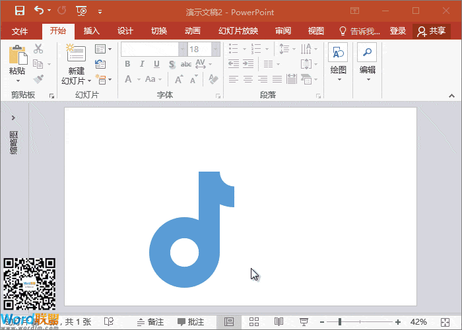Expand the 缩略图 thumbnail pane
The width and height of the screenshot is (462, 330).
point(13,118)
